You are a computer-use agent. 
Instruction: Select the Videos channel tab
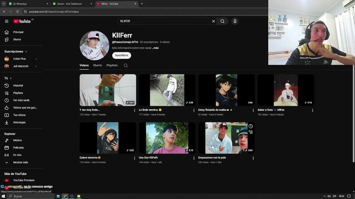[x=84, y=66]
